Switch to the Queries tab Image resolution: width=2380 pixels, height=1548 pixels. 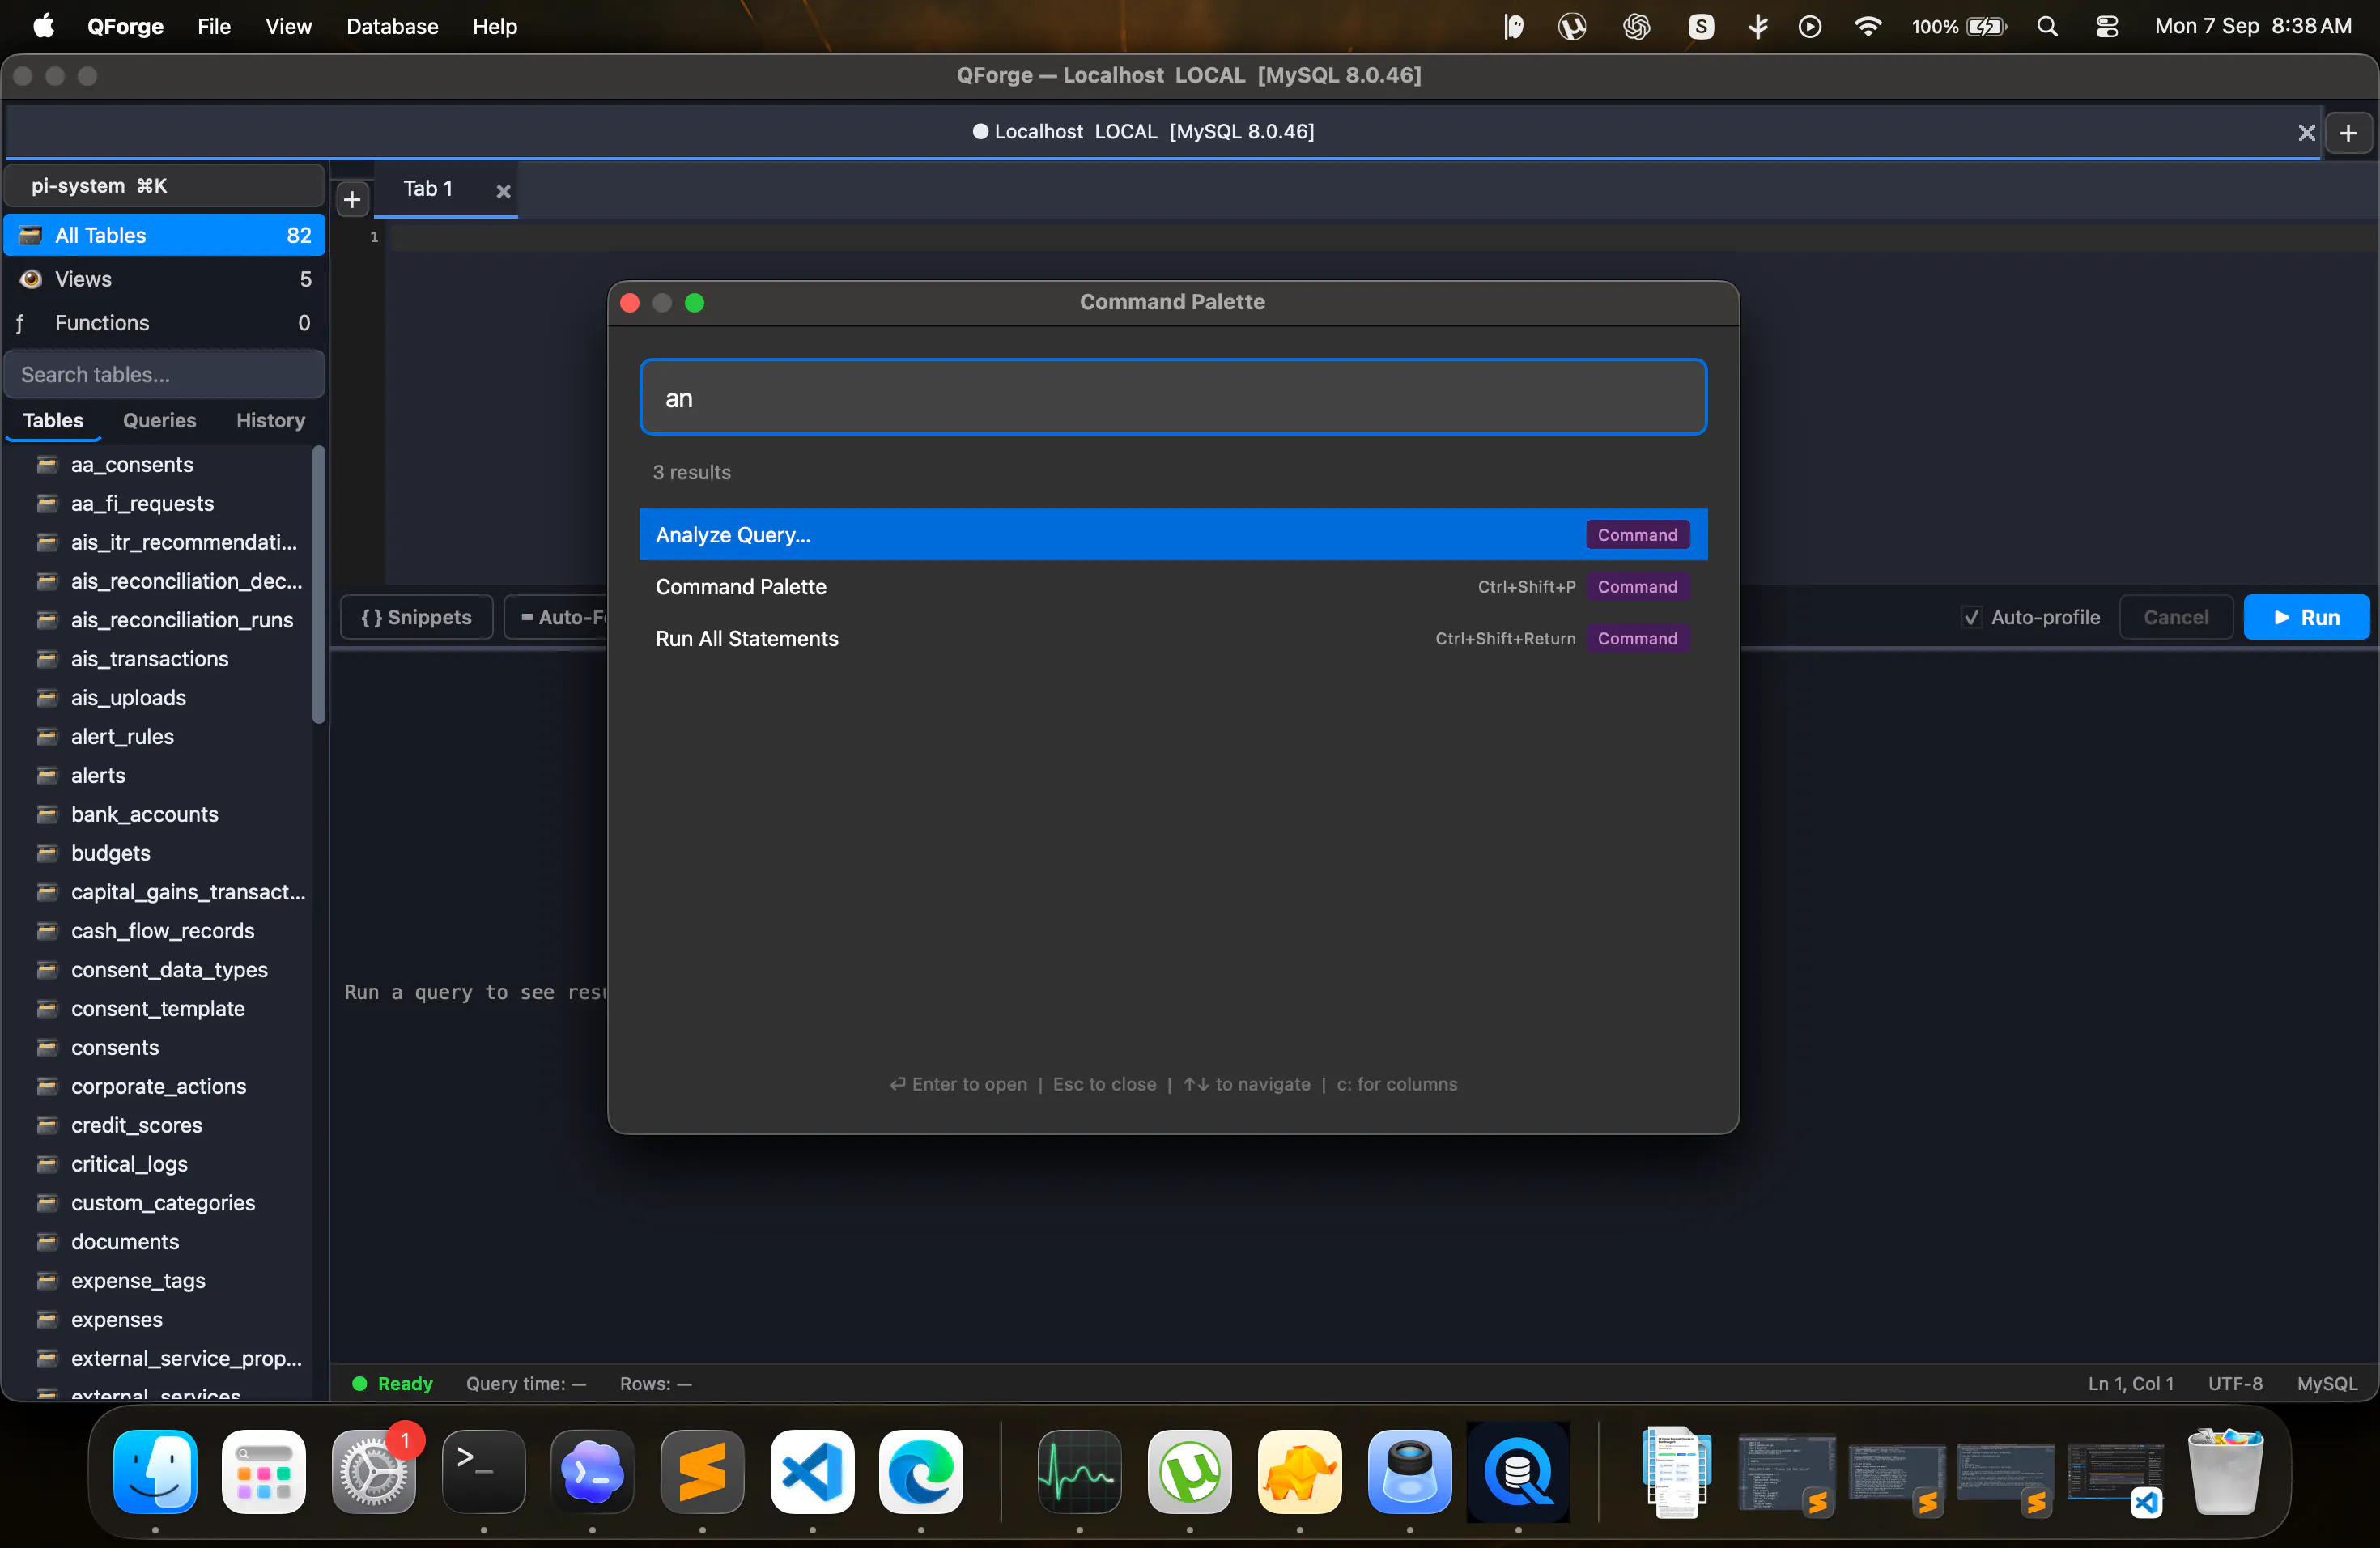(x=159, y=421)
